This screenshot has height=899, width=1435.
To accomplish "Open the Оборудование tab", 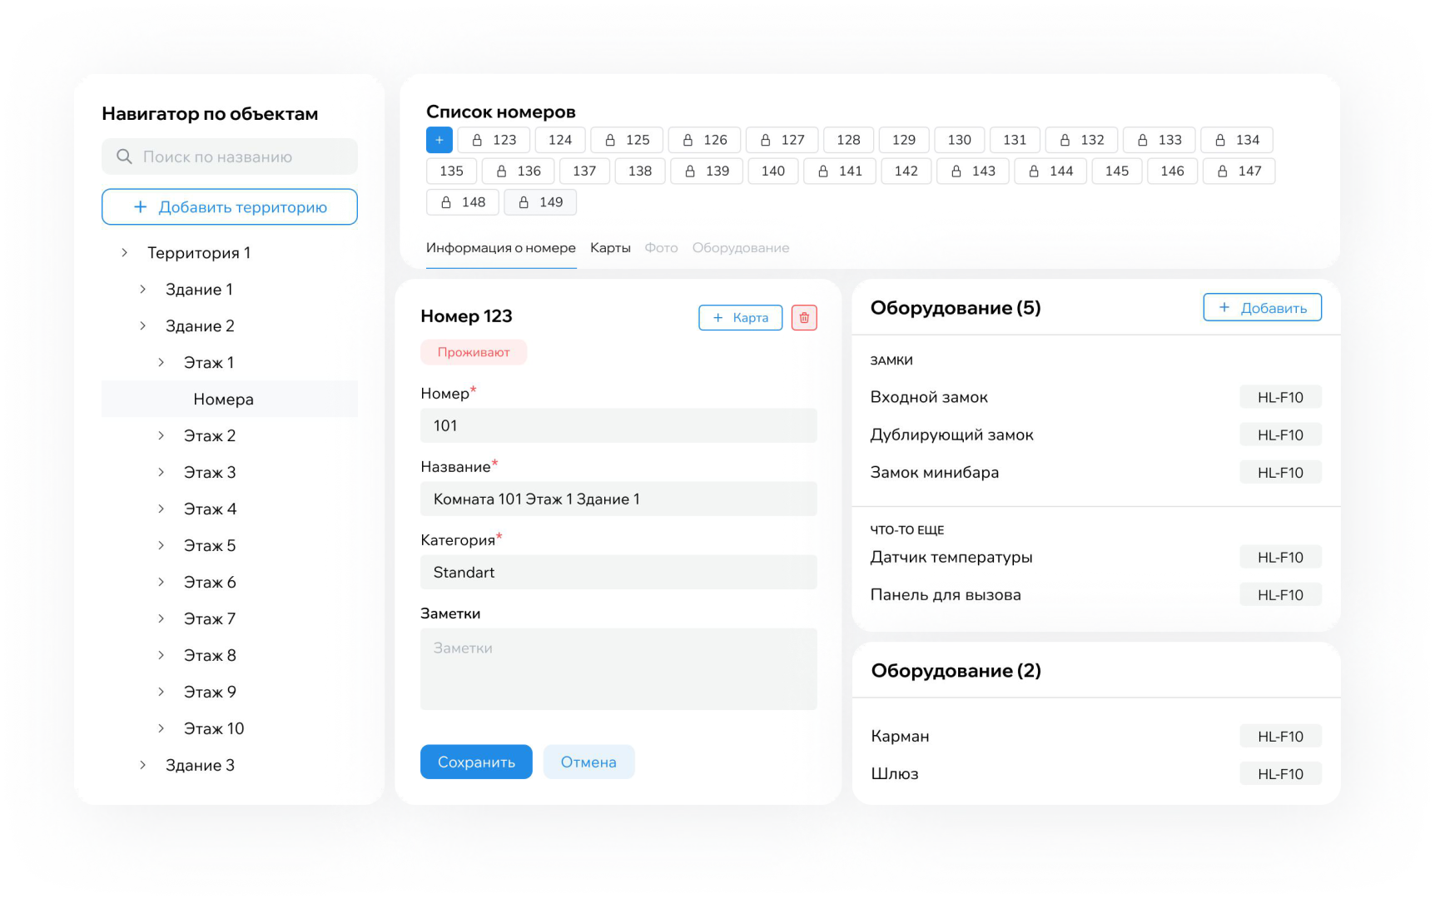I will [740, 248].
